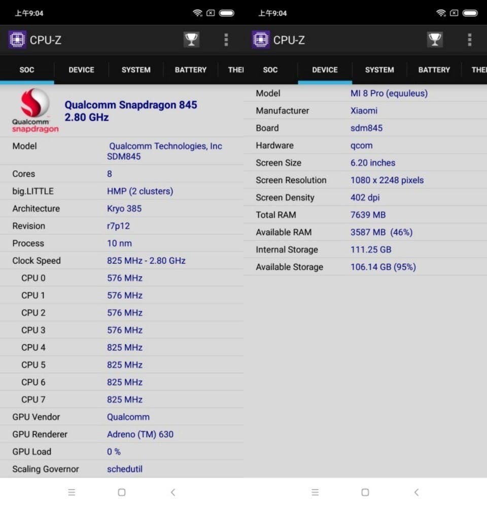The image size is (487, 507).
Task: Open SYSTEM tab in right screen
Action: (x=379, y=70)
